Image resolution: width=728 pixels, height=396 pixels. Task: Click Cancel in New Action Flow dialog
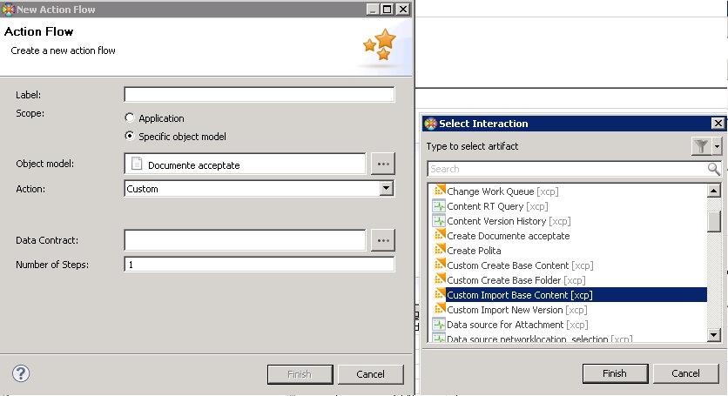click(370, 374)
